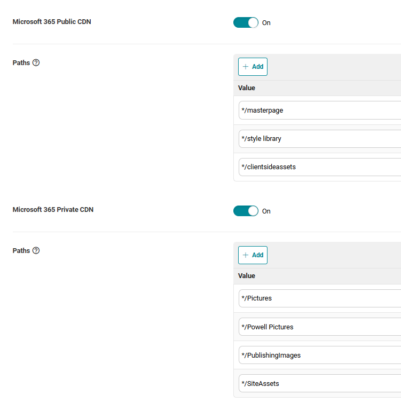Click the Microsoft 365 Public CDN label
This screenshot has width=401, height=403.
[x=52, y=22]
